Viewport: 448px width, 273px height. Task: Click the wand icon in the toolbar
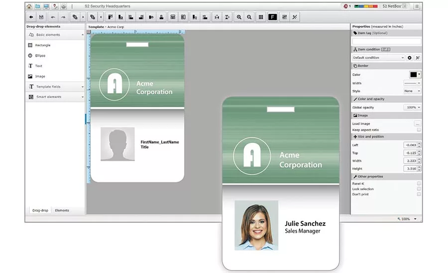point(295,17)
